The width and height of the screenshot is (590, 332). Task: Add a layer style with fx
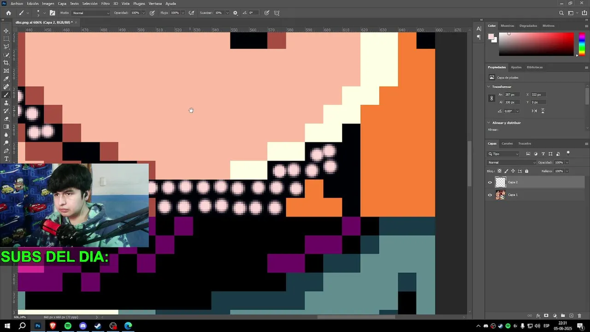[538, 316]
